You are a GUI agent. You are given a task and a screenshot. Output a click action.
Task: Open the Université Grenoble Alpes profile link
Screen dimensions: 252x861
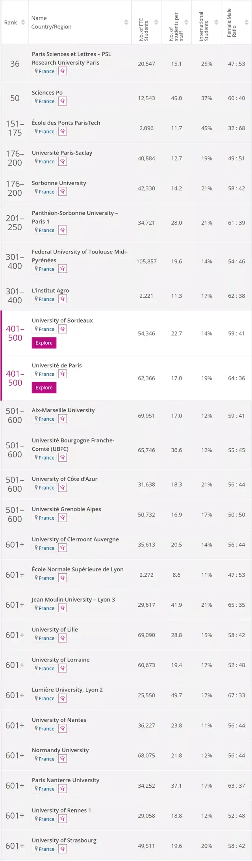pyautogui.click(x=66, y=509)
